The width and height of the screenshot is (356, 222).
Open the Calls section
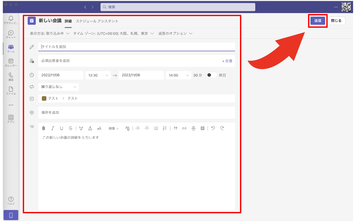click(11, 77)
